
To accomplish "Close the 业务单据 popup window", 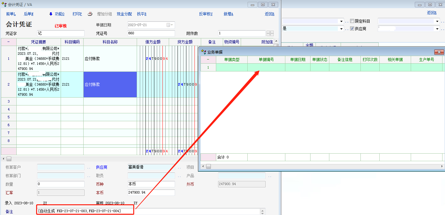I will click(x=439, y=52).
